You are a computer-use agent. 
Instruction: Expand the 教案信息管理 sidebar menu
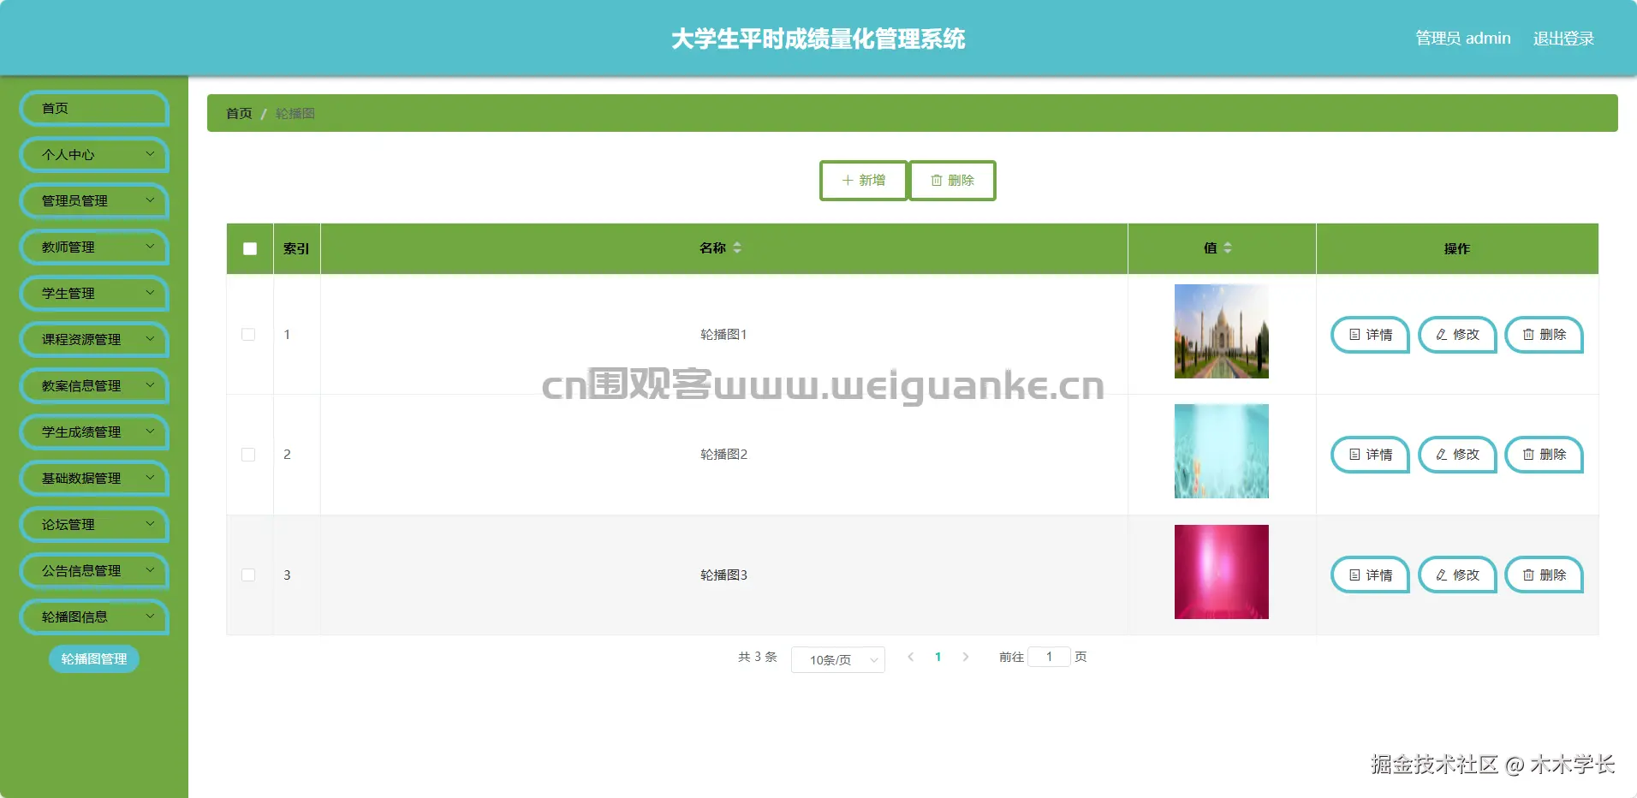click(x=94, y=386)
